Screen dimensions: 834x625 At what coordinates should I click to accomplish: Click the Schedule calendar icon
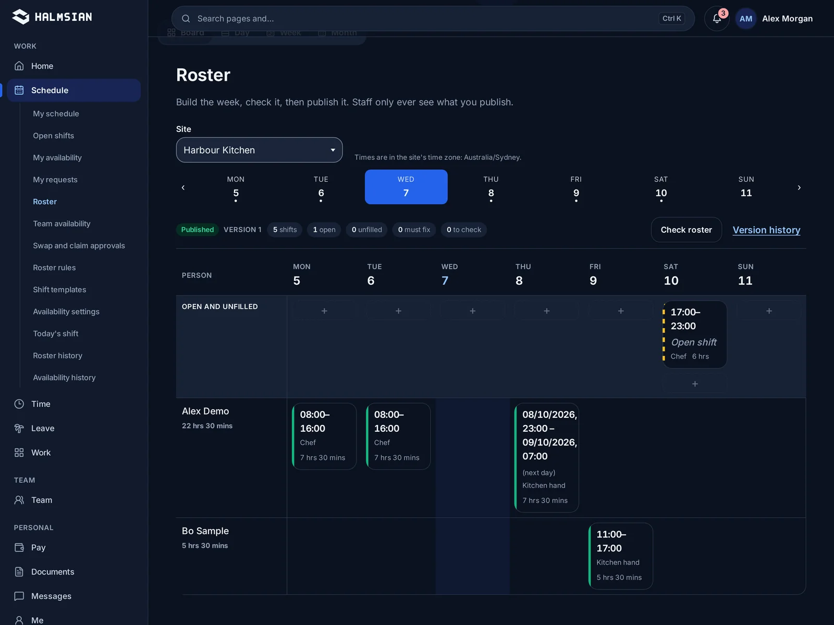(x=19, y=90)
